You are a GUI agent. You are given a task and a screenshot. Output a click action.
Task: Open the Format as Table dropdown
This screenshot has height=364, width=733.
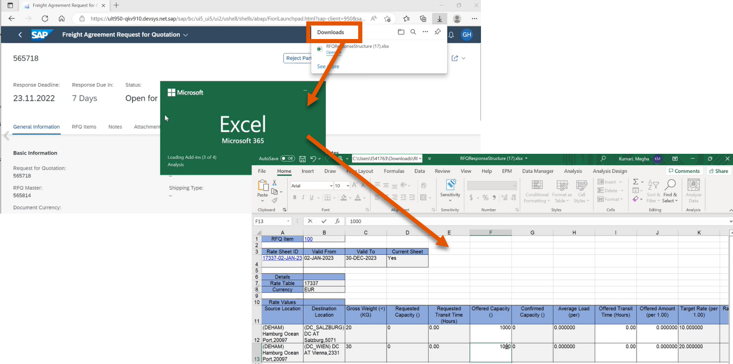tap(562, 191)
